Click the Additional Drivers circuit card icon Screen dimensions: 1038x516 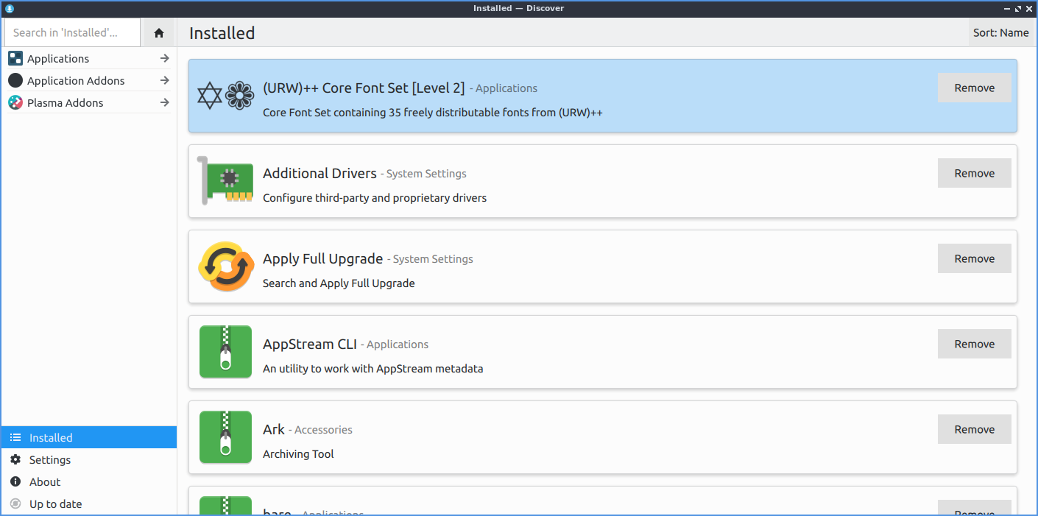[x=225, y=181]
